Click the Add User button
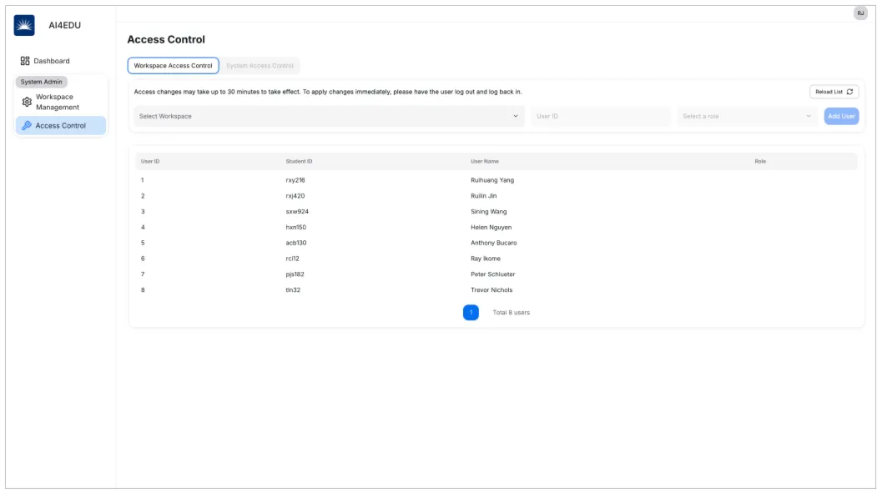 point(841,116)
